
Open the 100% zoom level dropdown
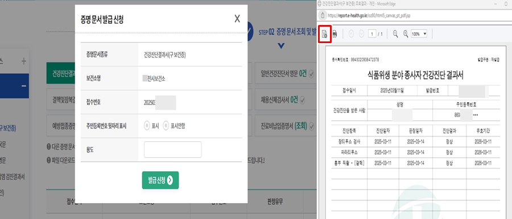tap(419, 33)
